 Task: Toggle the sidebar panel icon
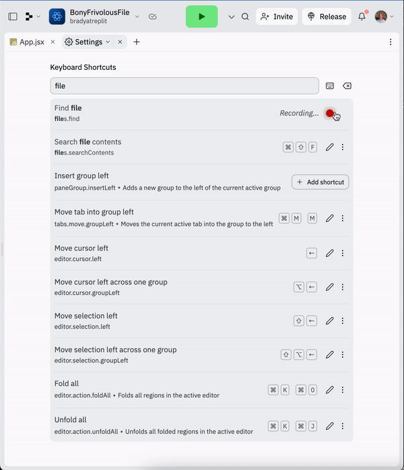[x=13, y=17]
